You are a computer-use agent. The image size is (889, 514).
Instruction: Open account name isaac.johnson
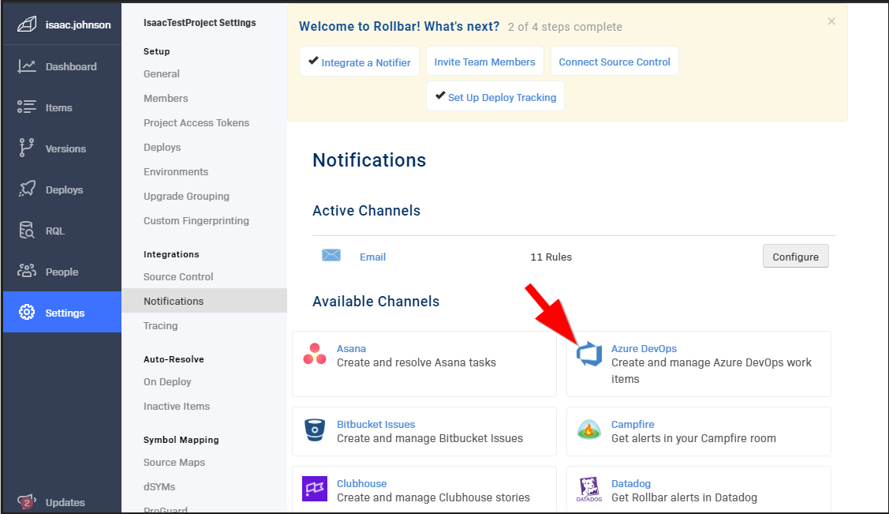coord(78,24)
